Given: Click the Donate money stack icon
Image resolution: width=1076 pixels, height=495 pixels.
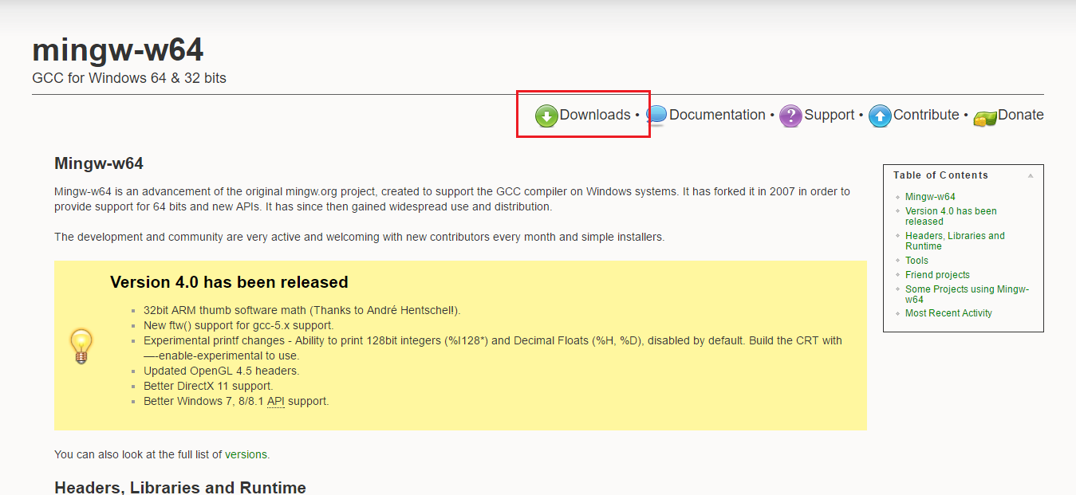Looking at the screenshot, I should pos(985,118).
